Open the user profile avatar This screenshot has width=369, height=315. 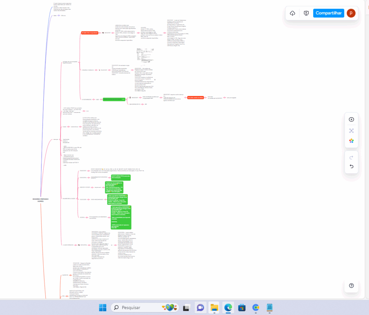[x=351, y=13]
